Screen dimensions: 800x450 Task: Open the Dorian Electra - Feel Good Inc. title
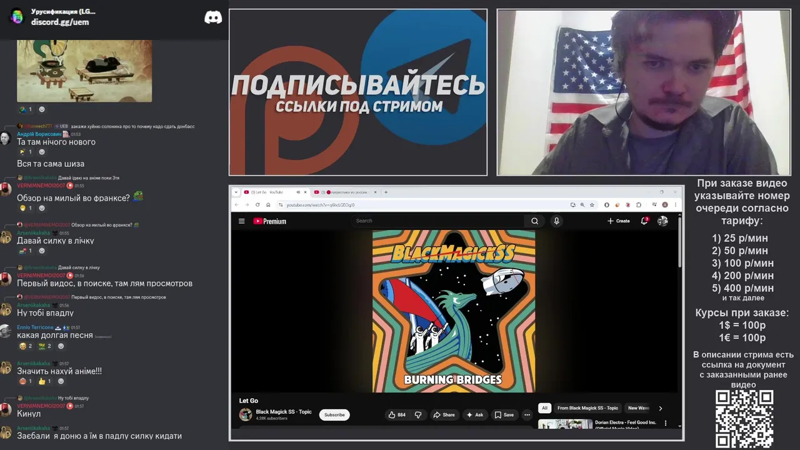(626, 425)
